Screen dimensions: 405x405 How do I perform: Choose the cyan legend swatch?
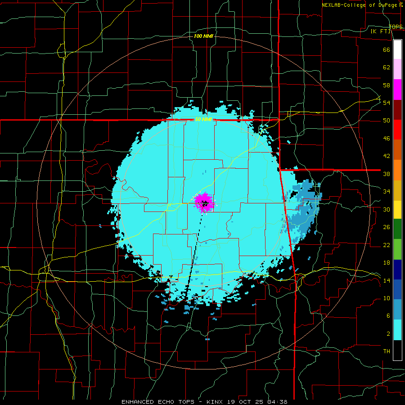(x=397, y=330)
